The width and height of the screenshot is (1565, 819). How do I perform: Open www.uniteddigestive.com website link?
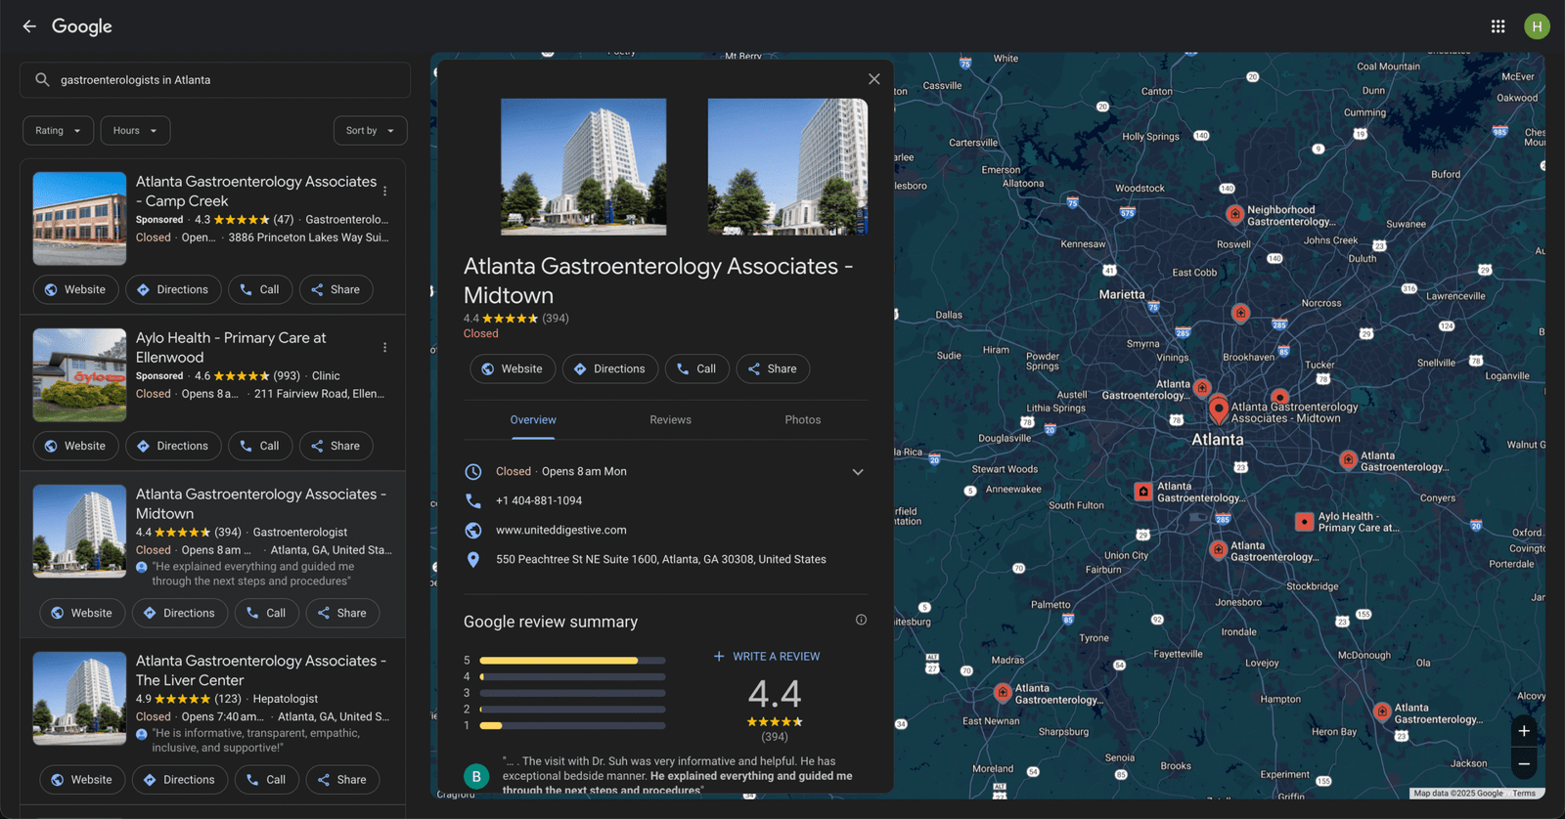pyautogui.click(x=561, y=530)
